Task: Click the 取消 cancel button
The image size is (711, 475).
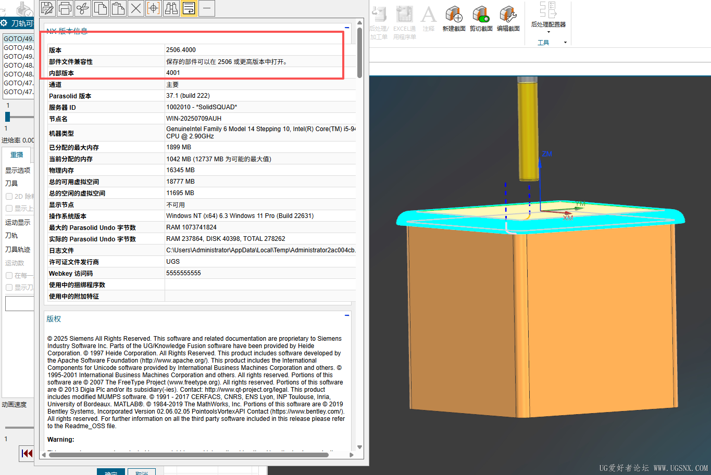Action: [141, 472]
